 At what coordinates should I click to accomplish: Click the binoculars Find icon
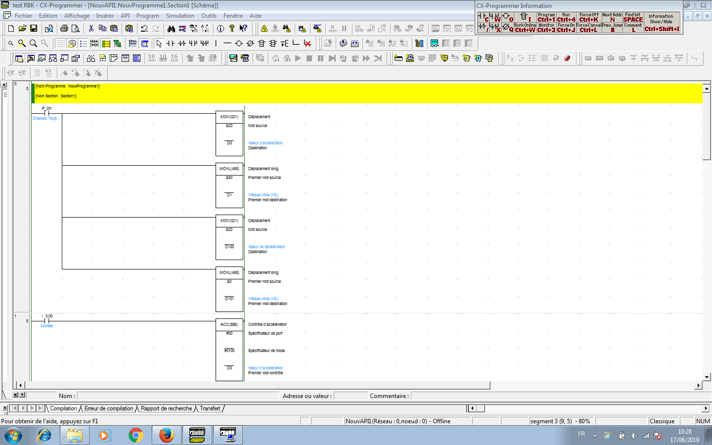[x=171, y=29]
